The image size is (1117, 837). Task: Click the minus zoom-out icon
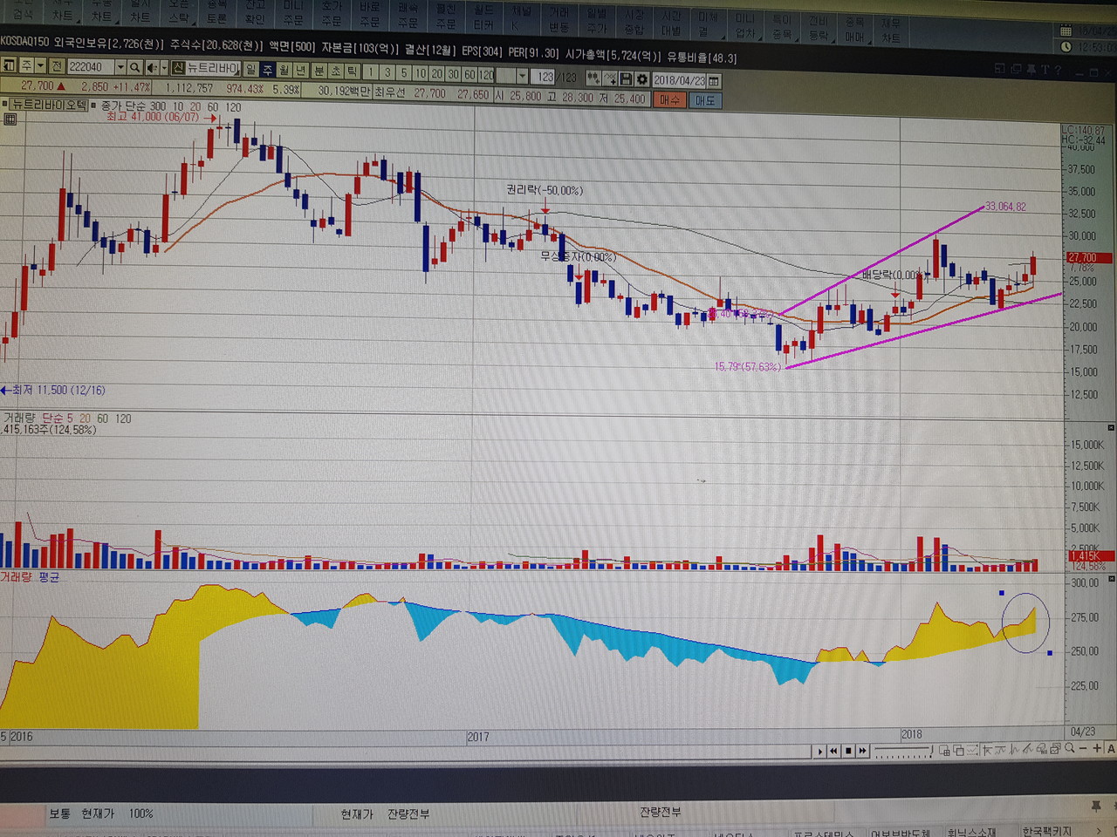[x=1083, y=748]
